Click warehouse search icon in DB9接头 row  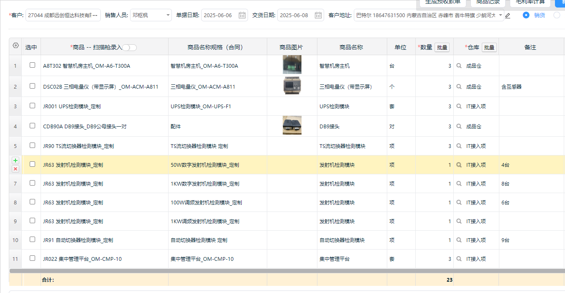point(459,127)
